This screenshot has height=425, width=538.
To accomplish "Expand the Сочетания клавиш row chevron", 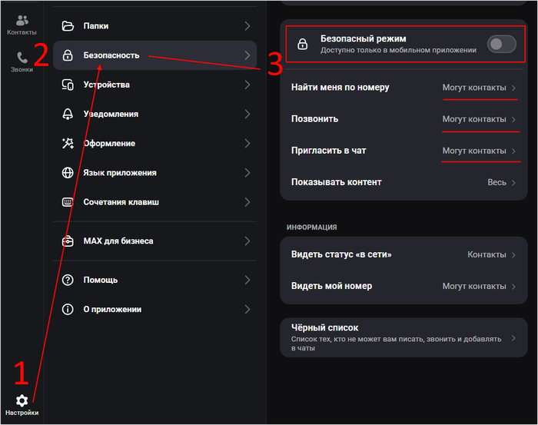I will [x=247, y=202].
